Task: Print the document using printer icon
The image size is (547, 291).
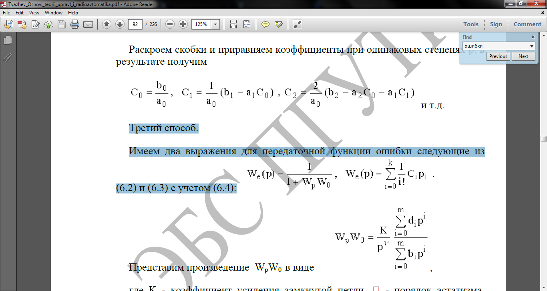Action: (75, 24)
